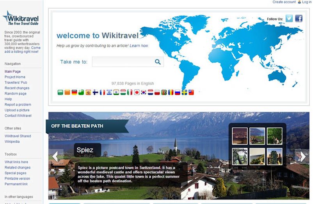This screenshot has height=204, width=313.
Task: Open the lakeside village thumbnail
Action: click(x=257, y=136)
